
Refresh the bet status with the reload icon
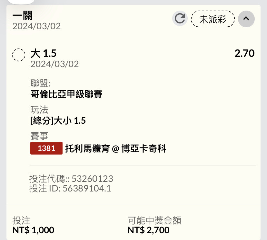point(180,19)
